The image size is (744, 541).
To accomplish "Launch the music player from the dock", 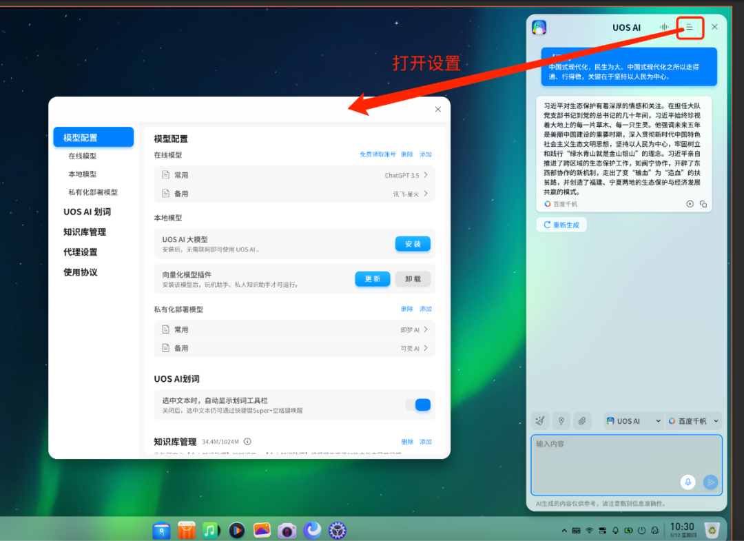I will tap(211, 530).
